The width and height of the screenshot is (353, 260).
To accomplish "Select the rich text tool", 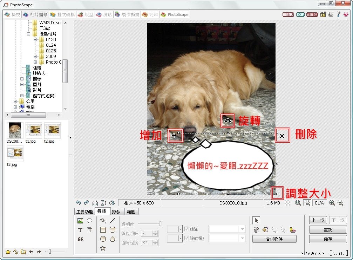I will 90,230.
